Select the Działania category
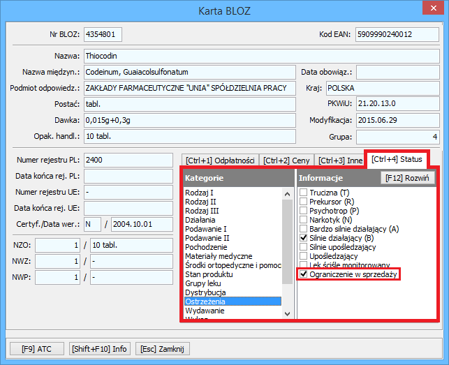Screen dimensions: 449x365 pyautogui.click(x=233, y=220)
